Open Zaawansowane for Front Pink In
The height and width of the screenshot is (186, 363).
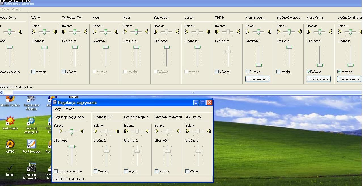coord(319,79)
